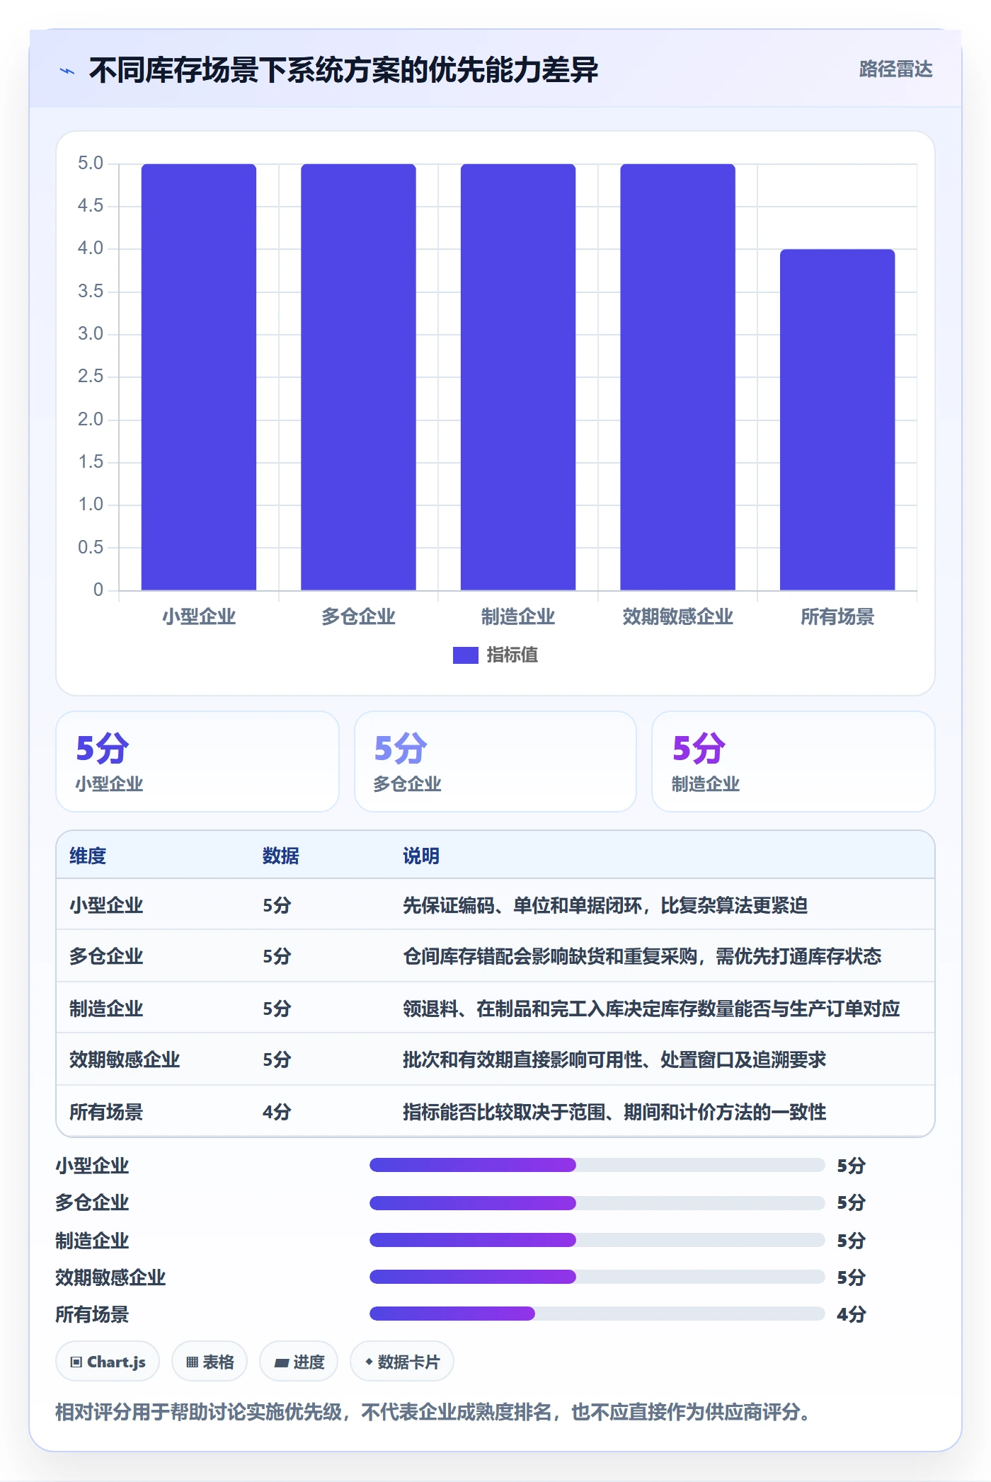Click the Chart.js tag chip
This screenshot has height=1482, width=991.
click(x=108, y=1362)
